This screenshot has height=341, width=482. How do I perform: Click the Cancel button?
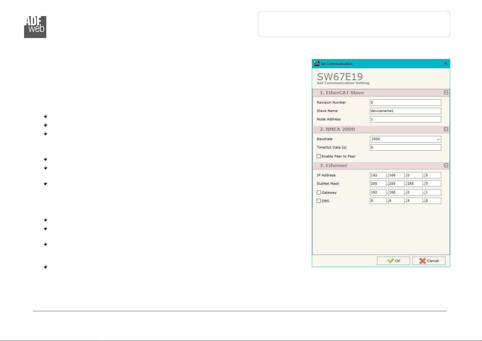point(429,261)
